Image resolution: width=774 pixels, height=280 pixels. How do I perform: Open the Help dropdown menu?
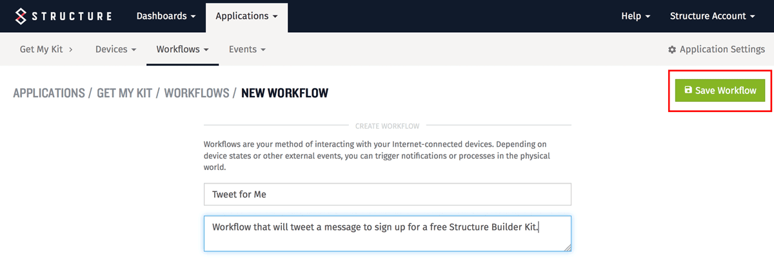point(635,16)
